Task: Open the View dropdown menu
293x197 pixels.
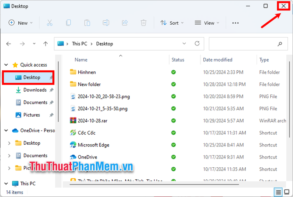Action: [208, 23]
